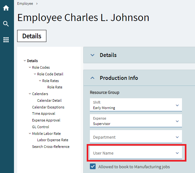Open the search magnifier icon
Screen dimensions: 195x173
point(6,24)
